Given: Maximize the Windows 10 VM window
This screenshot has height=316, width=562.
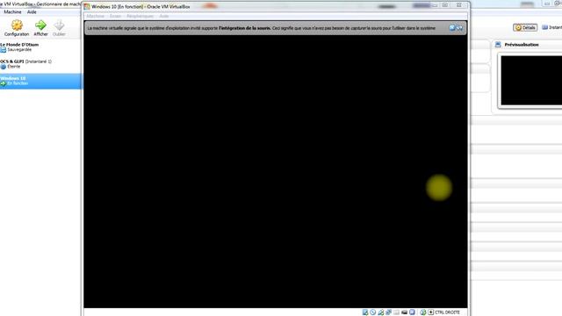Looking at the screenshot, I should tap(445, 5).
